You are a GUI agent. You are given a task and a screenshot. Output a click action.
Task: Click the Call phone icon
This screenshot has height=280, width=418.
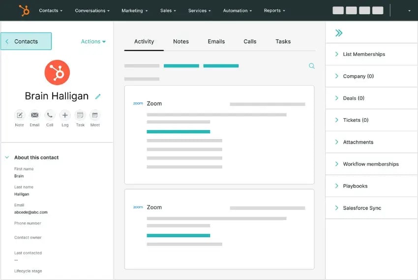50,115
